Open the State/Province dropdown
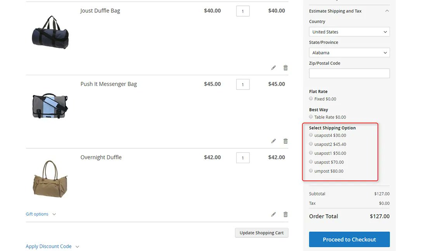This screenshot has height=251, width=447. tap(349, 52)
